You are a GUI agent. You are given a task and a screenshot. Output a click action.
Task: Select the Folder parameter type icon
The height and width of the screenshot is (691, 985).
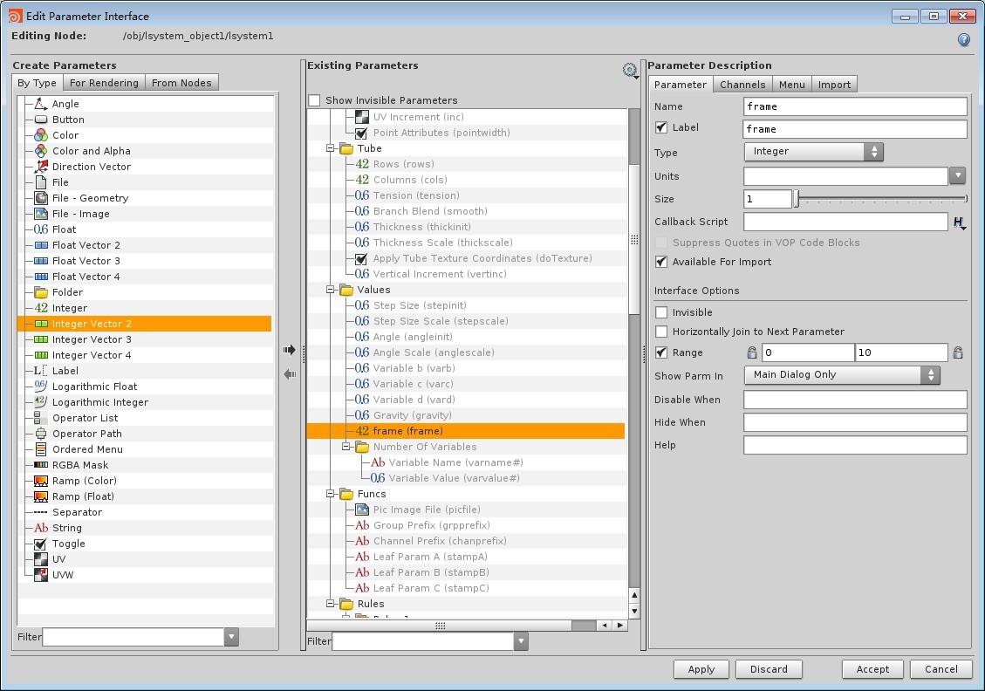[41, 292]
